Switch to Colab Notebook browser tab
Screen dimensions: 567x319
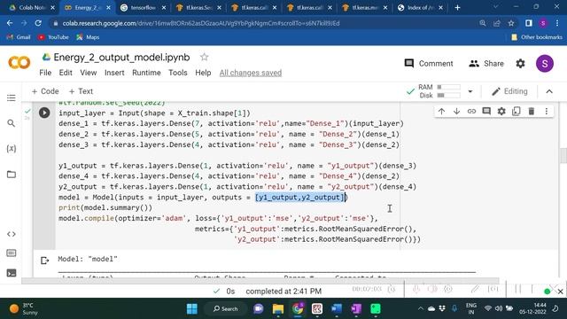point(32,7)
